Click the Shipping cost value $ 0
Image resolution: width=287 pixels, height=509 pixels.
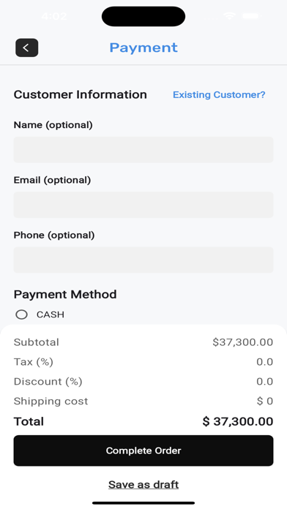pos(265,401)
